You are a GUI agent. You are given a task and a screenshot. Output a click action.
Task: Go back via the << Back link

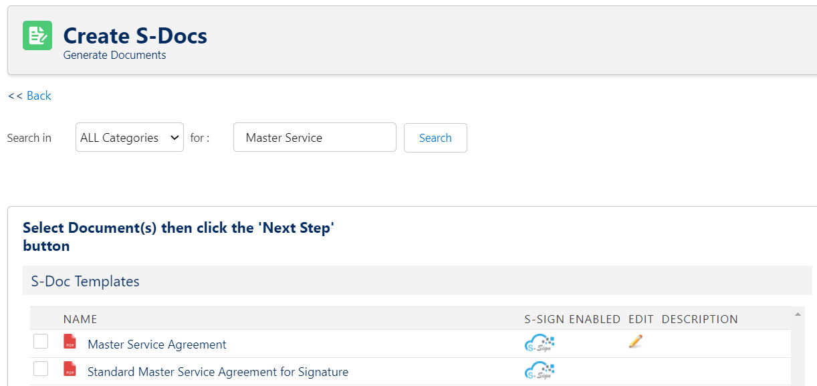[x=29, y=96]
